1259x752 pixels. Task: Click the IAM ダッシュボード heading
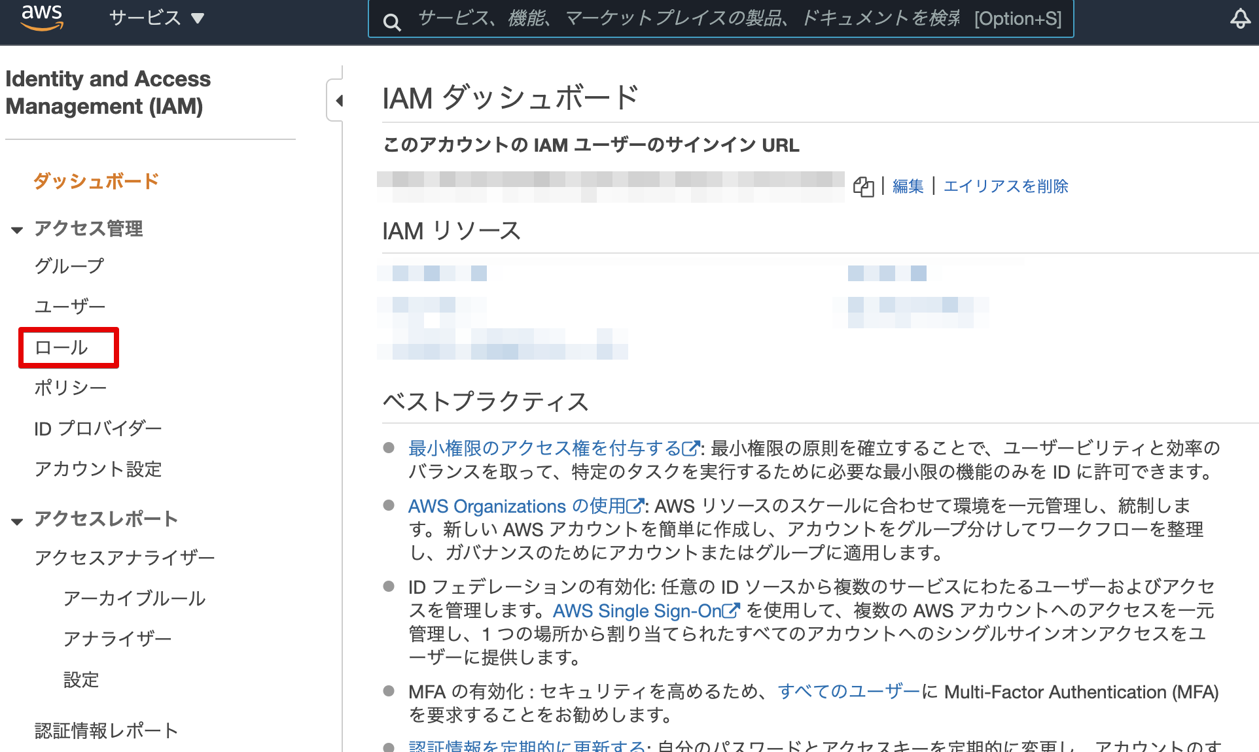pos(510,98)
